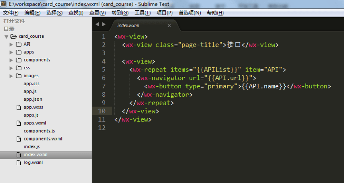Click line number 12 in the gutter

click(102, 128)
